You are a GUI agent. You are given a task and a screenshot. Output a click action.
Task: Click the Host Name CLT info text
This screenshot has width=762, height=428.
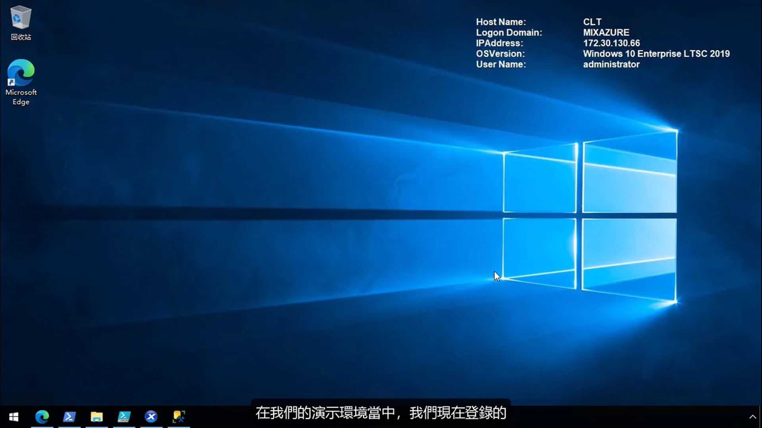click(592, 22)
